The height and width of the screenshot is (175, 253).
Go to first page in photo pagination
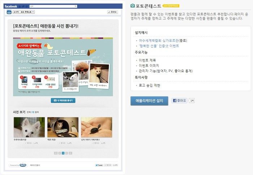(x=56, y=153)
